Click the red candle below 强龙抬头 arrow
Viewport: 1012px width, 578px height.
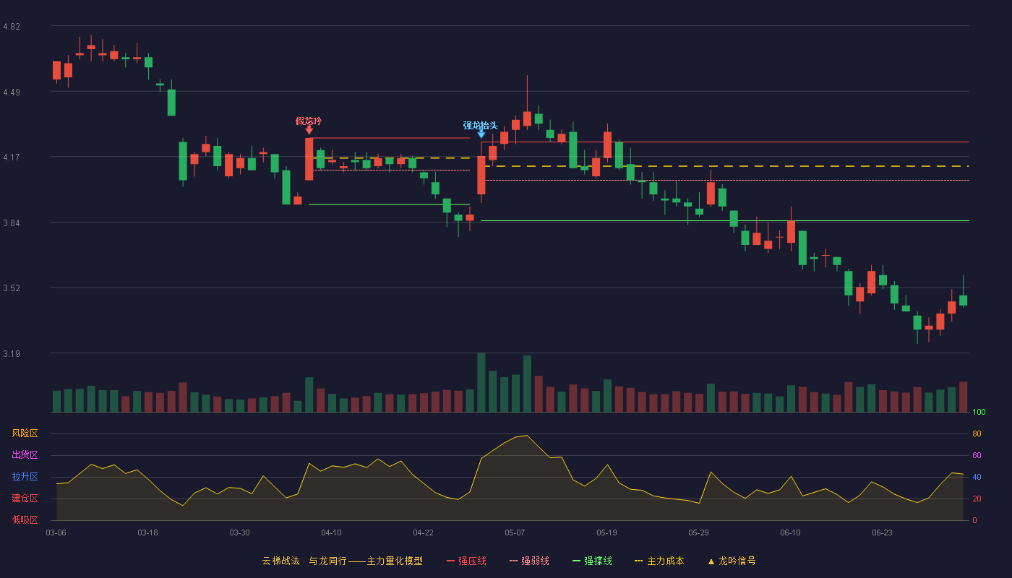point(481,175)
